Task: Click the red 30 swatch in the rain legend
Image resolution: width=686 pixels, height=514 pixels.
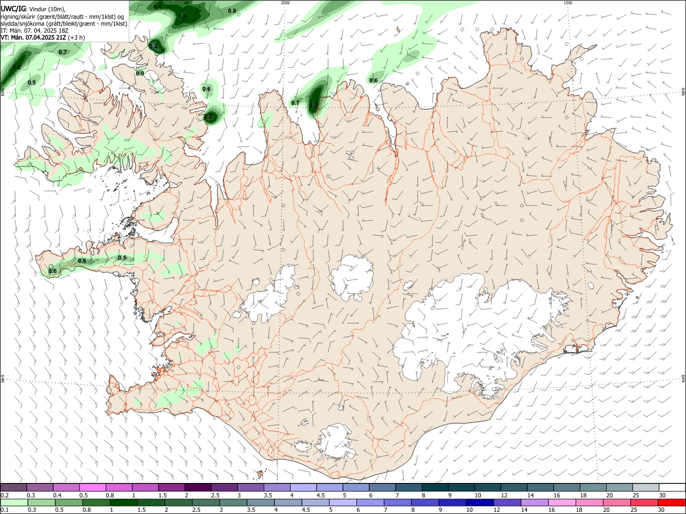Action: (x=672, y=503)
